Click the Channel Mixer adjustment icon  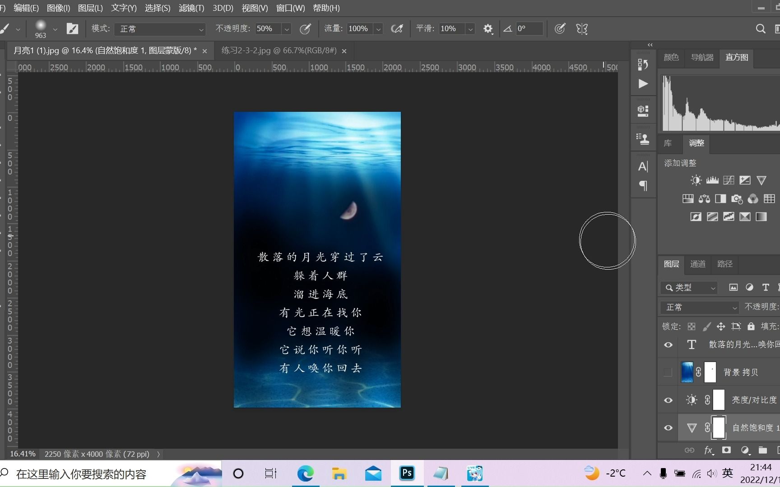pos(753,198)
